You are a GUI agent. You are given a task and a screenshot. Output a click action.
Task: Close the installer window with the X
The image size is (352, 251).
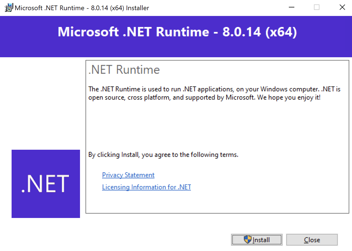point(342,8)
